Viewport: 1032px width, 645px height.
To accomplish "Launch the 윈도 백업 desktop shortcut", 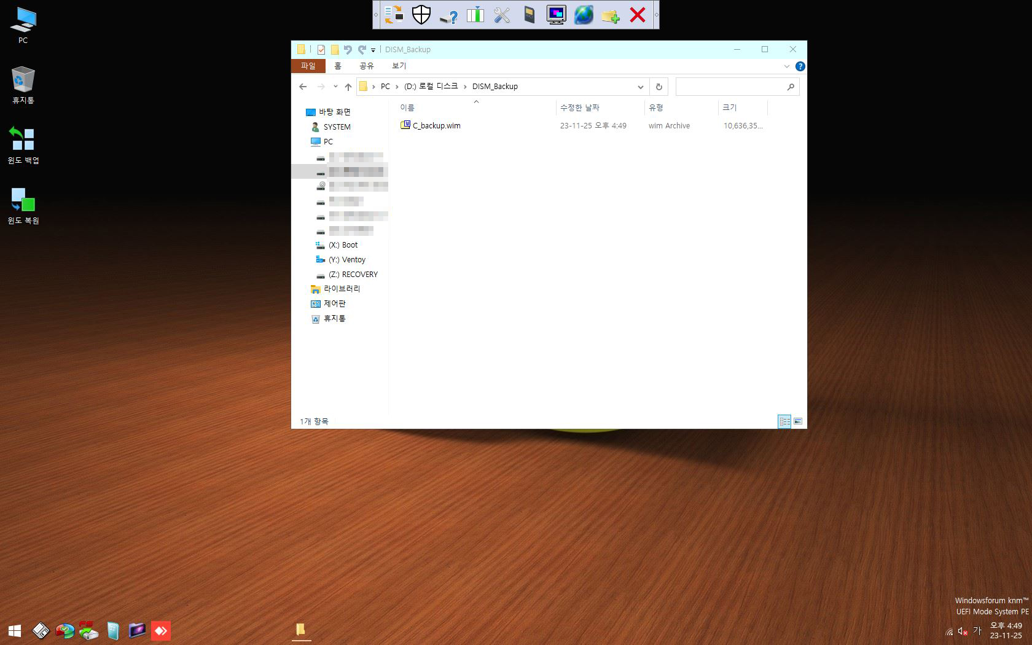I will (x=23, y=146).
